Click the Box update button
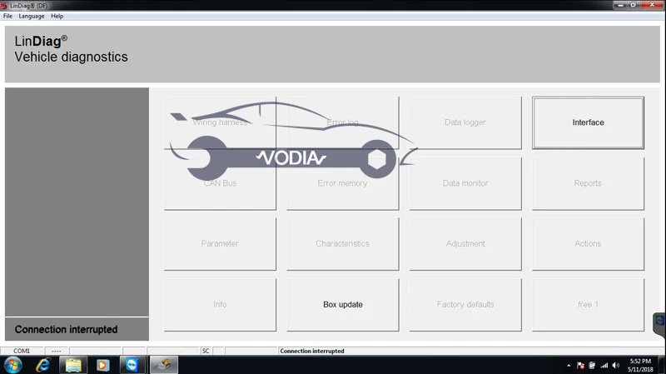The height and width of the screenshot is (374, 666). (343, 305)
